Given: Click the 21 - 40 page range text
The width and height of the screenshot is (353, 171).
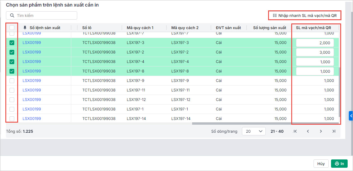Looking at the screenshot, I should [277, 131].
